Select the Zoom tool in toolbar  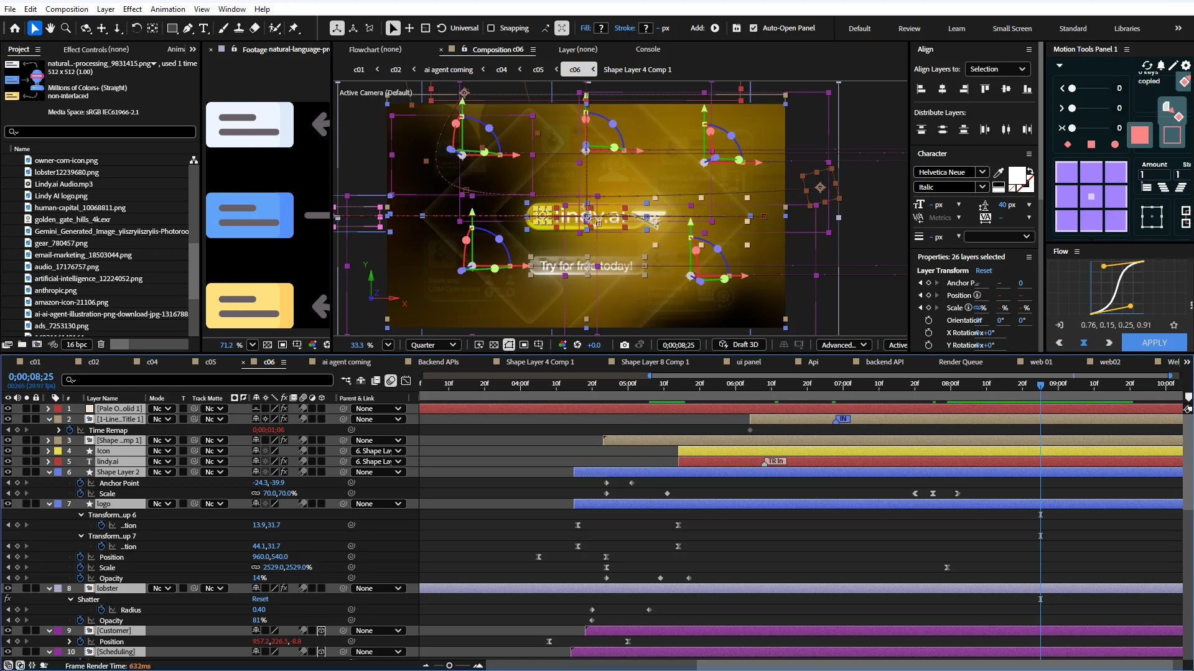pos(66,28)
